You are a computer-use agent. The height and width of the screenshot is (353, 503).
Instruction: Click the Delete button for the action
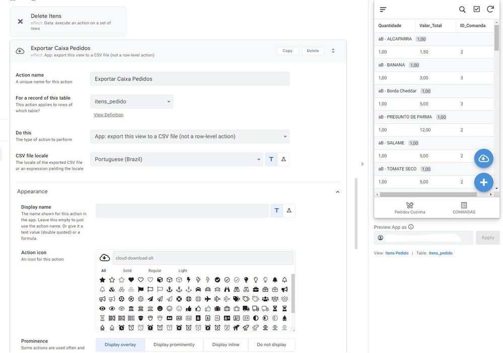point(313,51)
